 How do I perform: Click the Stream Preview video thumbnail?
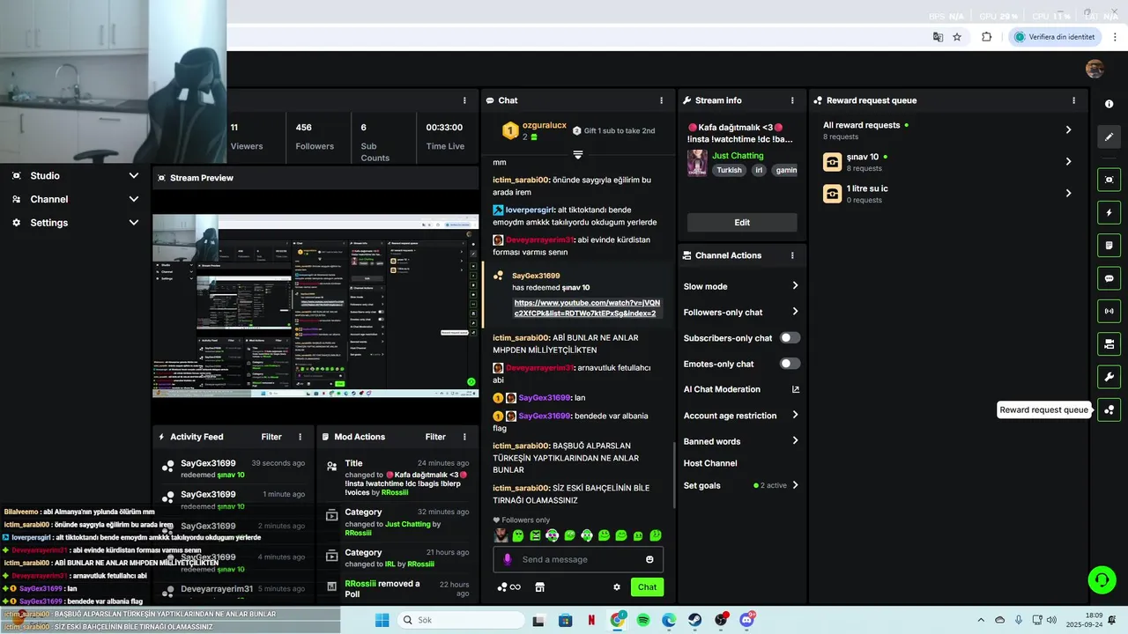[x=315, y=306]
